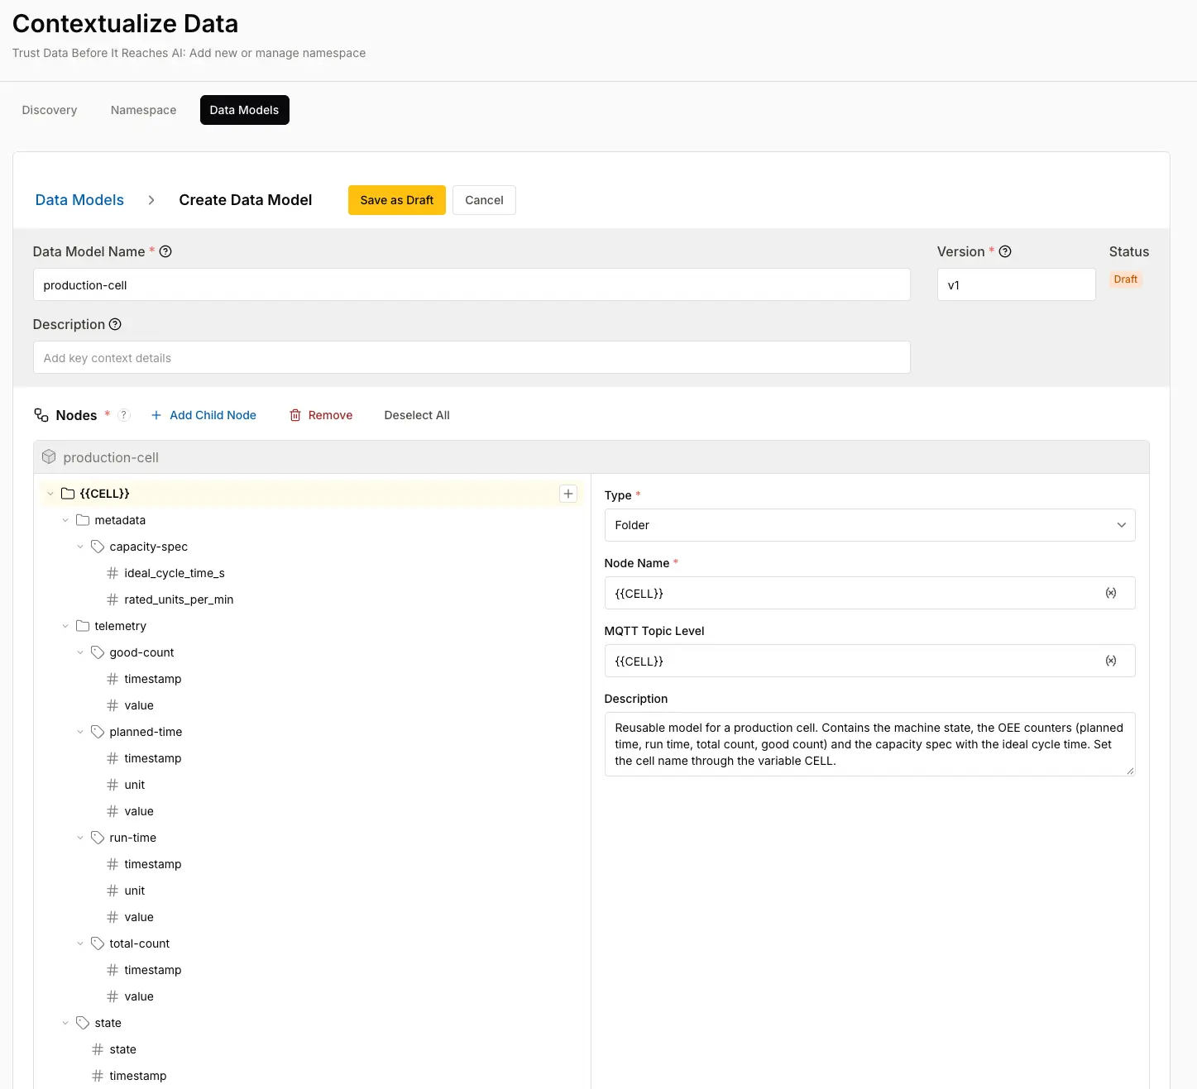Click the variable icon in MQTT Topic Level field
This screenshot has width=1197, height=1089.
coord(1111,661)
